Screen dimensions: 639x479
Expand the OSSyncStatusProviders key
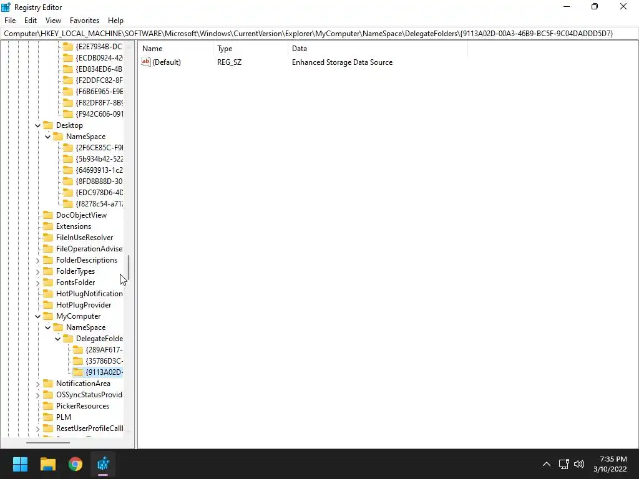pos(37,395)
